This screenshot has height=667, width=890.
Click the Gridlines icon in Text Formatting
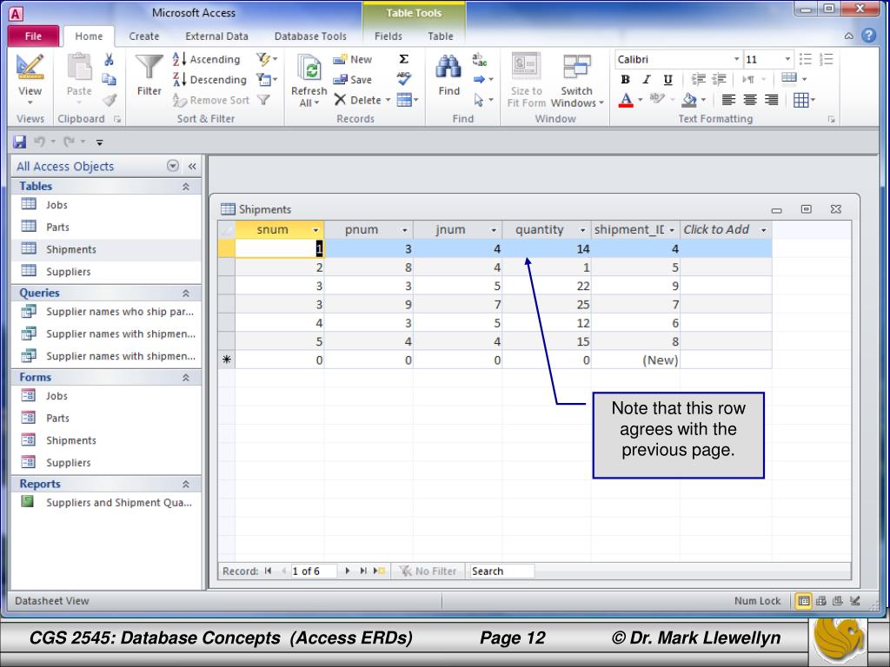[800, 101]
